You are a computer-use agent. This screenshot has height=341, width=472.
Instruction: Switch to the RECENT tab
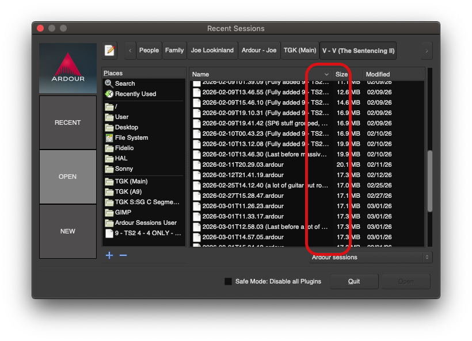[x=68, y=122]
